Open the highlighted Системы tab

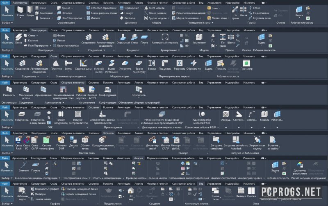pos(93,107)
